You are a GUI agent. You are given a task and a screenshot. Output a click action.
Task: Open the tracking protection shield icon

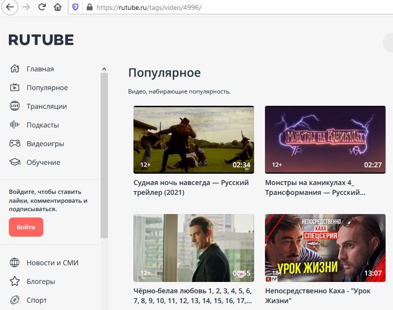pyautogui.click(x=75, y=7)
